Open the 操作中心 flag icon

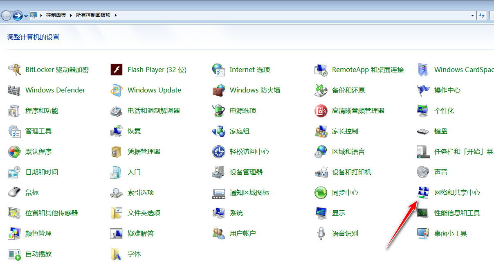coord(423,90)
